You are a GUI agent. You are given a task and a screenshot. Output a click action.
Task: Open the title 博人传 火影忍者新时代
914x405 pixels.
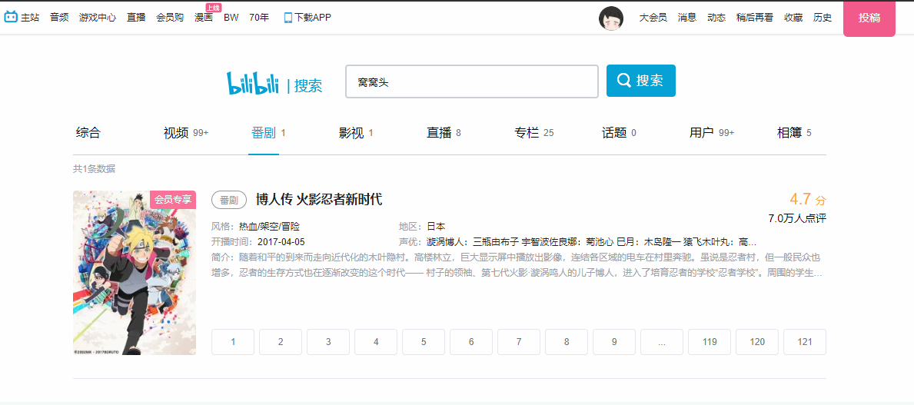tap(319, 199)
